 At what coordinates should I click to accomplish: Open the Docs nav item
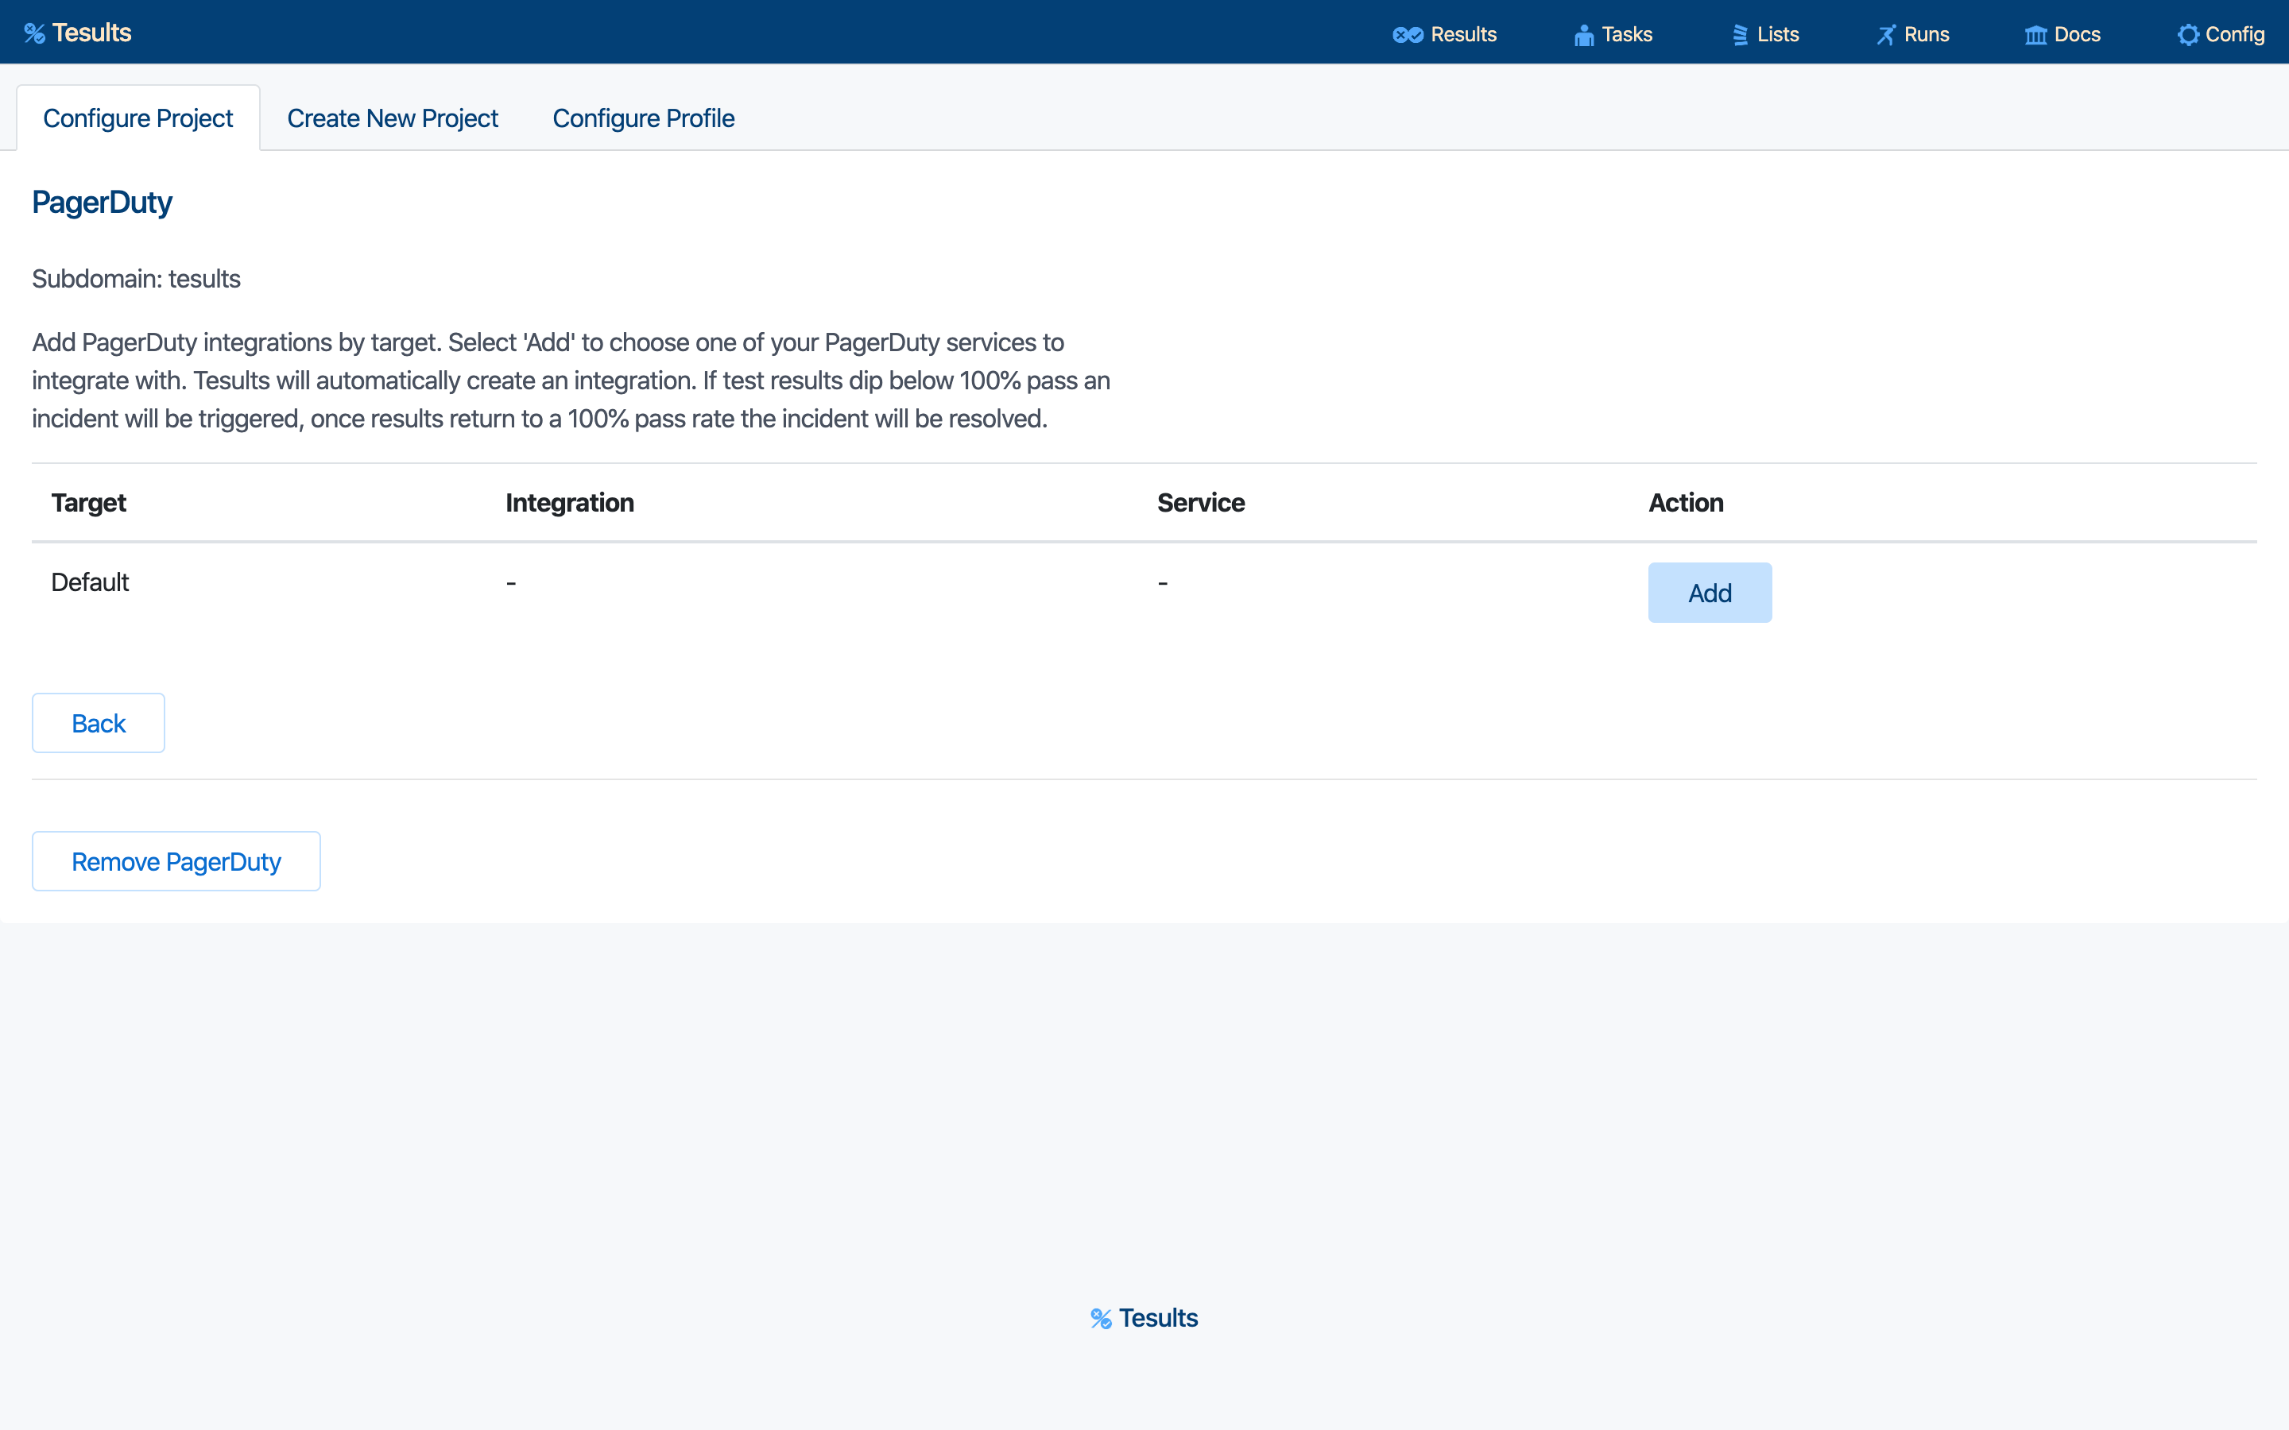coord(2063,35)
